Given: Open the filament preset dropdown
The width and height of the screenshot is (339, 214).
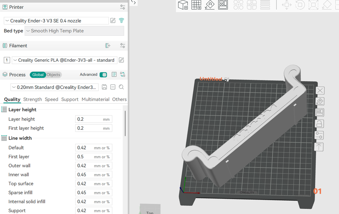Looking at the screenshot, I should tap(64, 60).
